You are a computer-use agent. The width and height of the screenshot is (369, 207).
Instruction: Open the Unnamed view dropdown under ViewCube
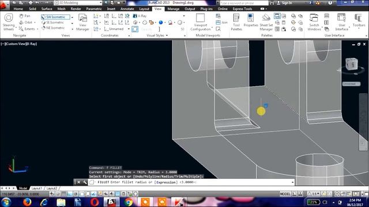click(x=351, y=84)
